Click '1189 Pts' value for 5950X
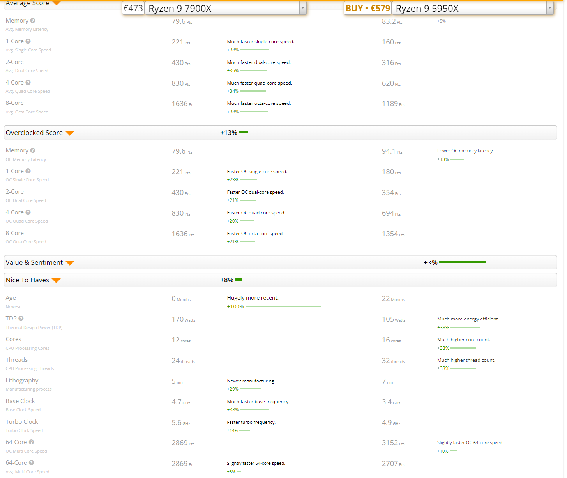This screenshot has width=567, height=478. pyautogui.click(x=393, y=104)
